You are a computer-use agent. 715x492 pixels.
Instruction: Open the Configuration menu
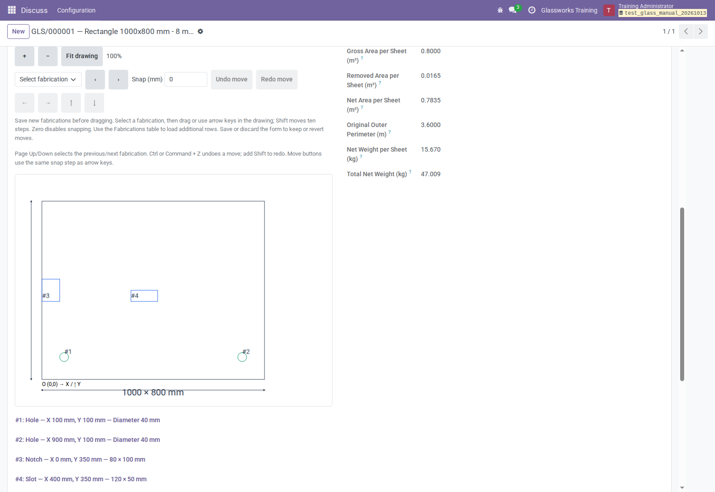tap(76, 10)
